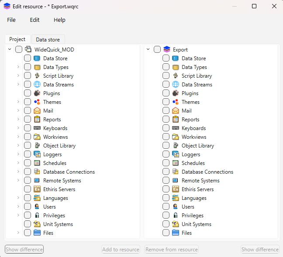The image size is (283, 257).
Task: Expand Data Streams in the WideQuick_MOD tree
Action: click(x=18, y=84)
